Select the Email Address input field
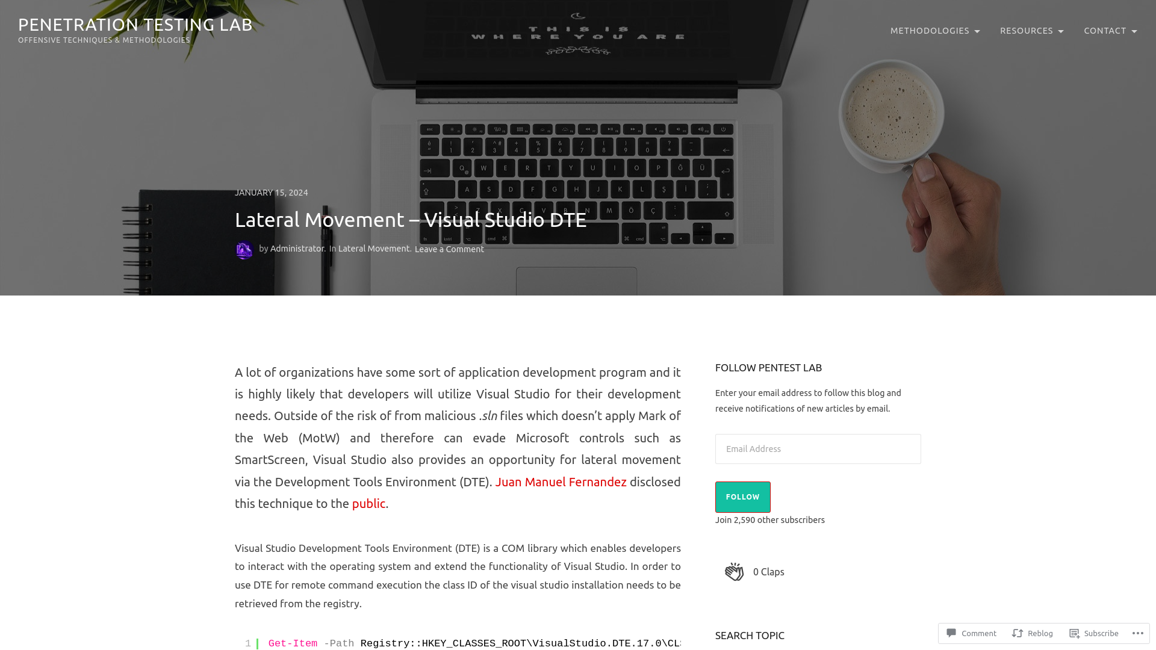1156x650 pixels. tap(818, 448)
